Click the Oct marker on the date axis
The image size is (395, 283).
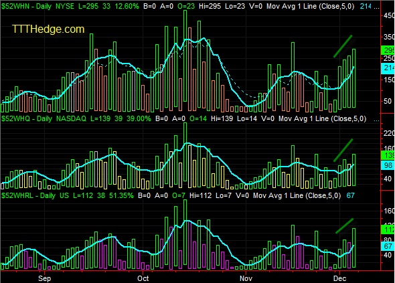[x=143, y=278]
